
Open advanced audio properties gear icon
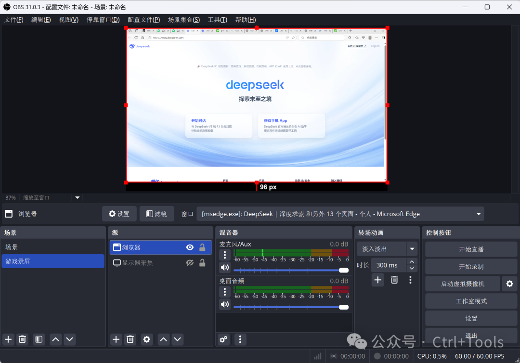pyautogui.click(x=223, y=339)
